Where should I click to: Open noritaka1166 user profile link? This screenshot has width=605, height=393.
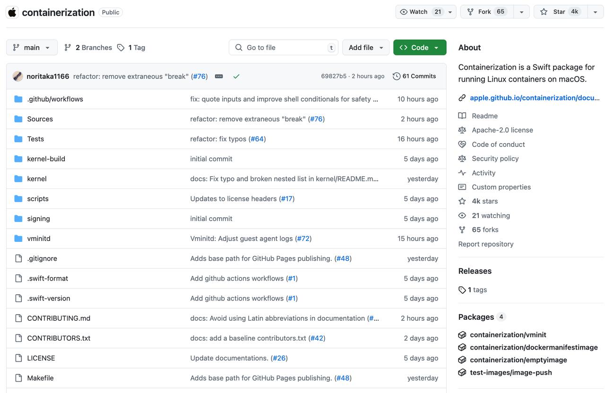coord(48,76)
